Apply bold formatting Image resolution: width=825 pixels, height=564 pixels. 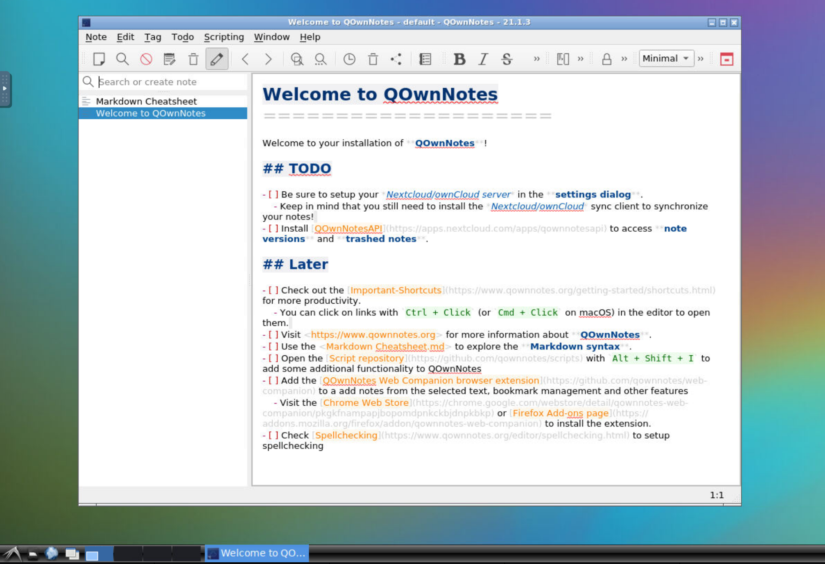[x=460, y=59]
